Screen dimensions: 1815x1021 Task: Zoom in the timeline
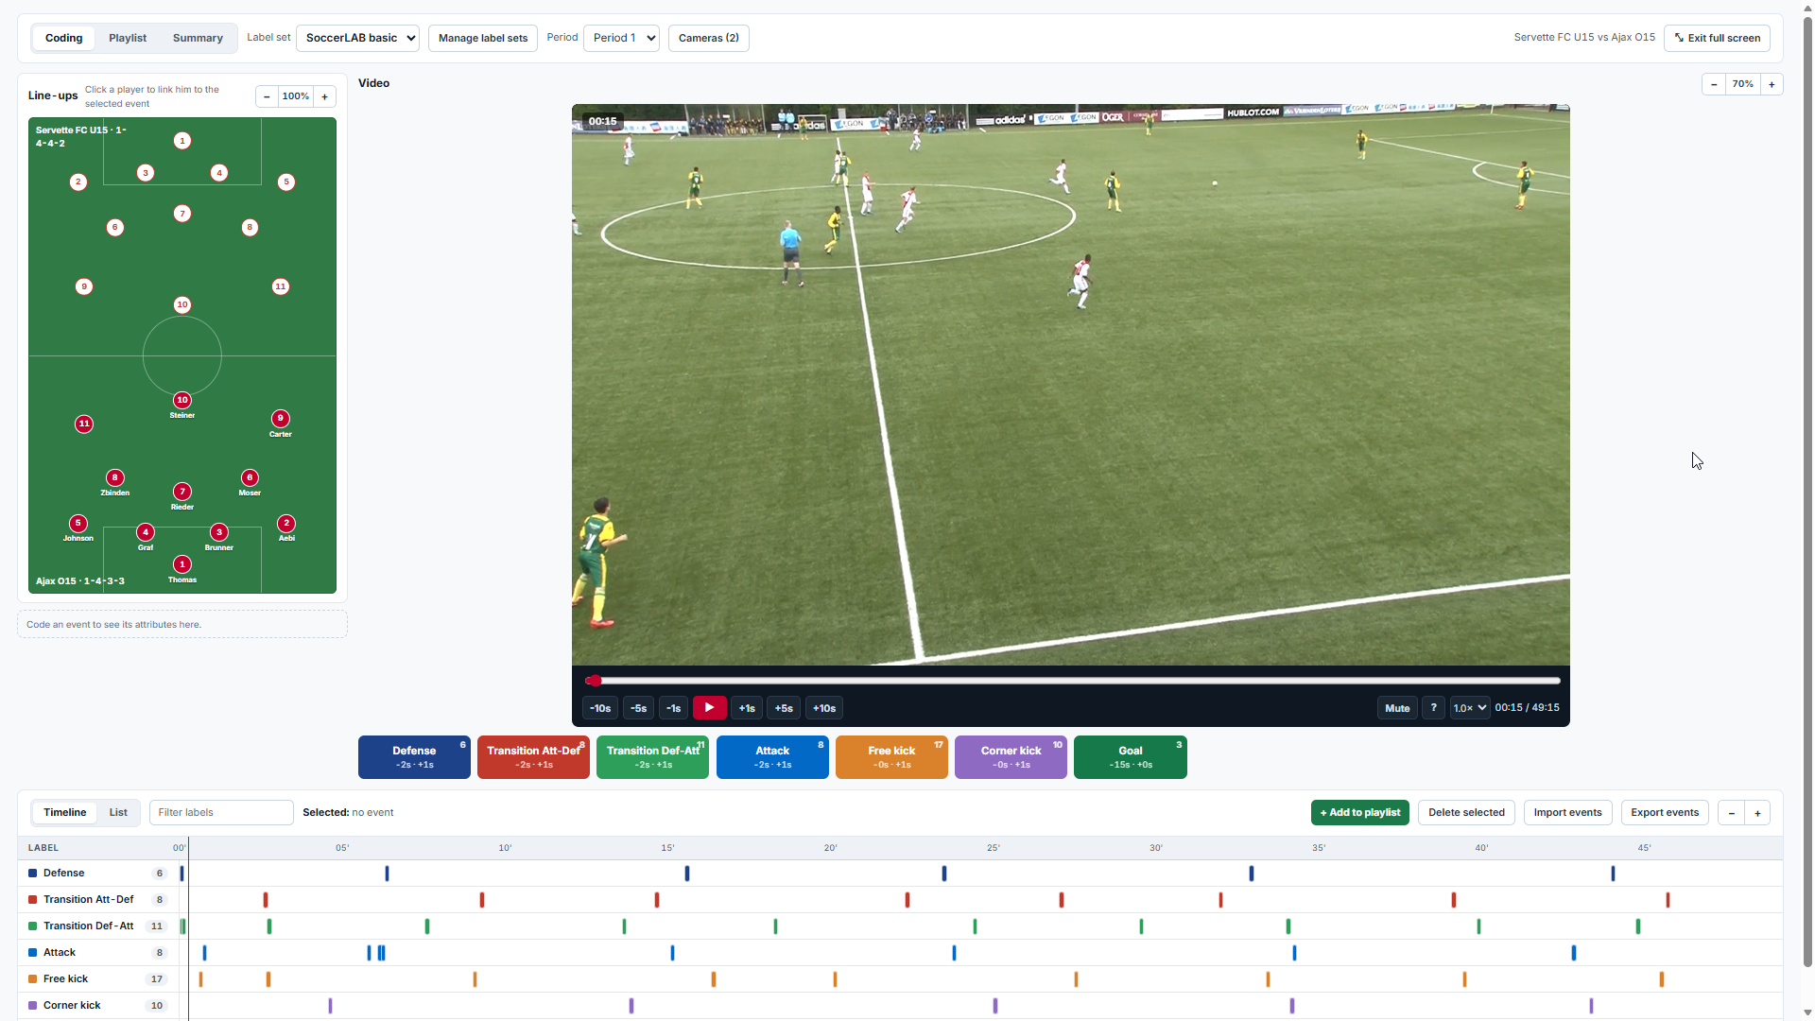[x=1757, y=813]
